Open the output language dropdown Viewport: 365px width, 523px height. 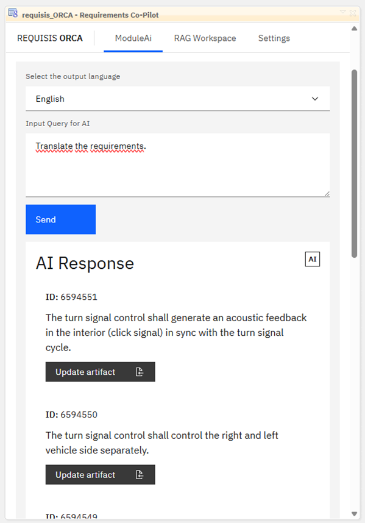tap(178, 99)
